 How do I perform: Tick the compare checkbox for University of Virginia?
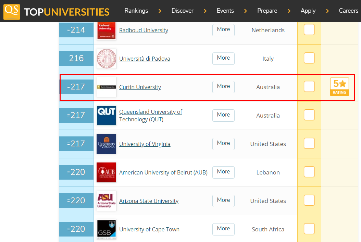309,143
